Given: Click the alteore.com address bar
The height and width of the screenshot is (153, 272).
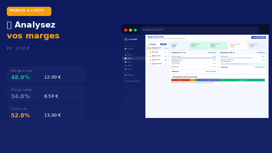Looking at the screenshot, I should pyautogui.click(x=199, y=30).
